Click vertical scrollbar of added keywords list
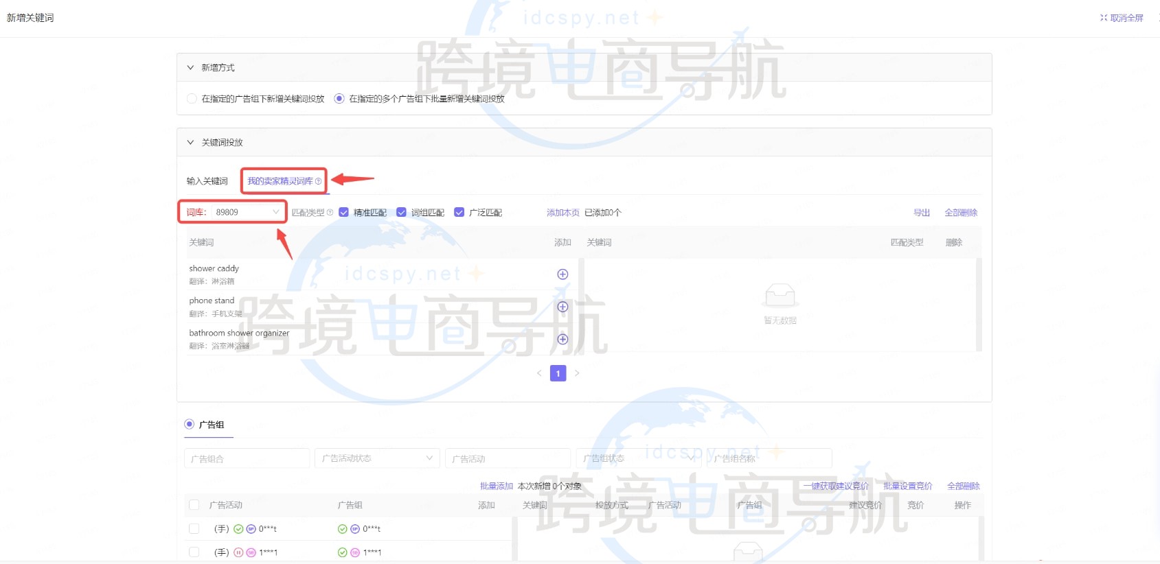 (x=979, y=305)
